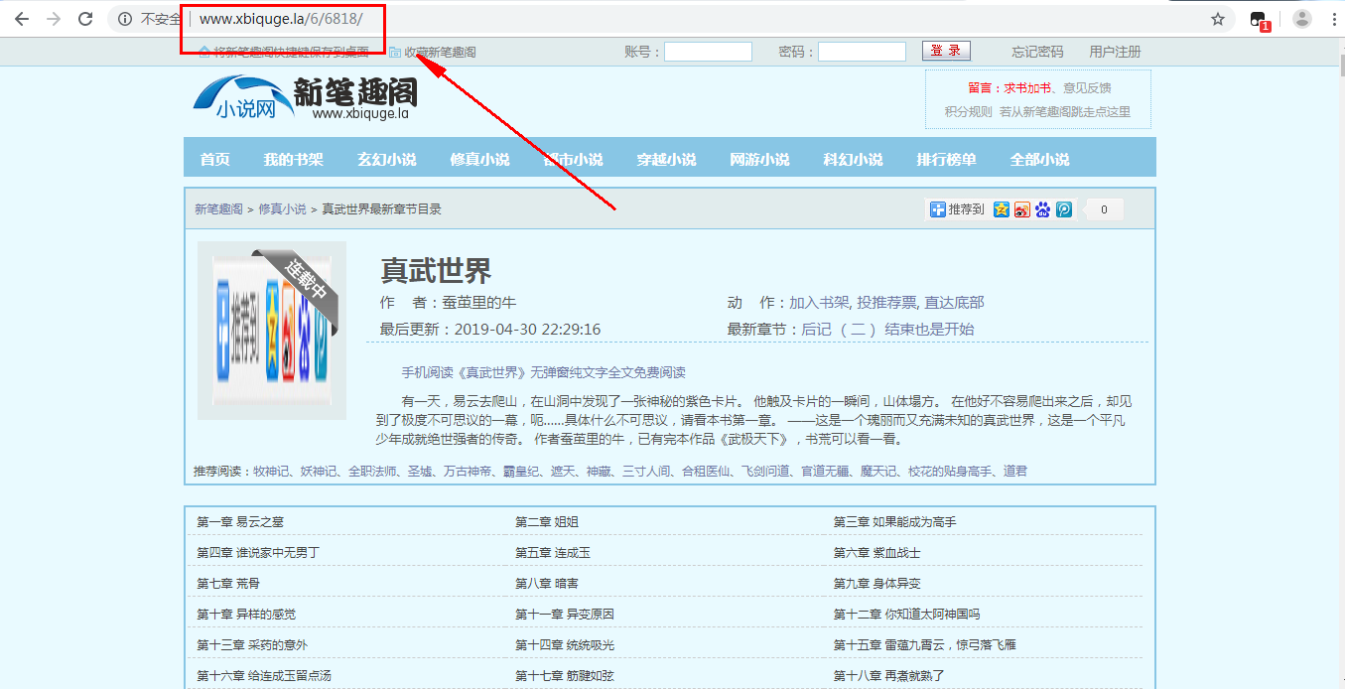Open the 忘记密码 link
1345x689 pixels.
point(1037,52)
